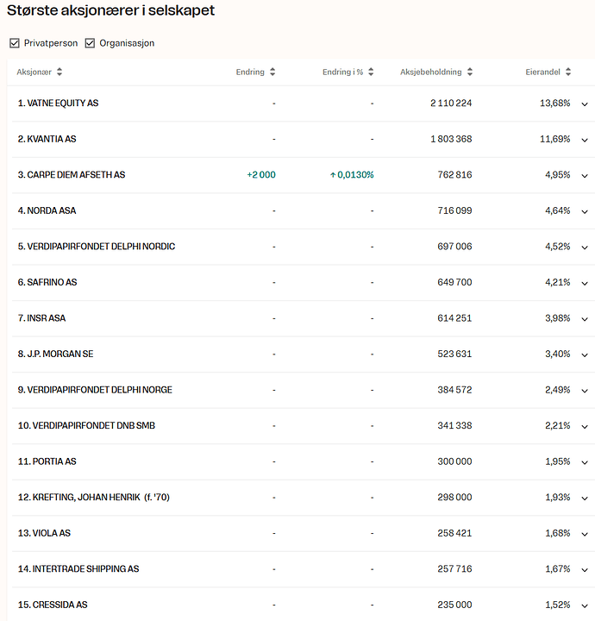This screenshot has height=621, width=595.
Task: Expand the VERDIPAPIRFONDET DELPHI NORDIC row chevron
Action: (585, 248)
